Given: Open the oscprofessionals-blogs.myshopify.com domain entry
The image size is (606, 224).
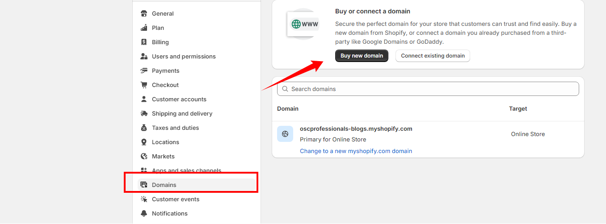Looking at the screenshot, I should click(x=356, y=129).
